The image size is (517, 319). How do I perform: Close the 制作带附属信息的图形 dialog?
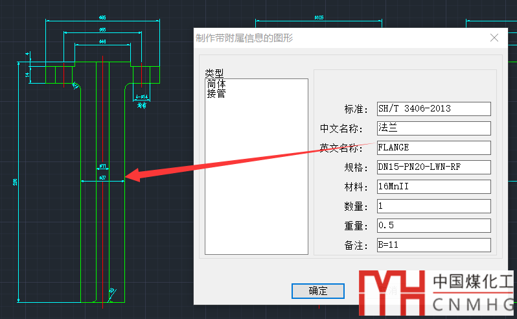click(x=495, y=38)
